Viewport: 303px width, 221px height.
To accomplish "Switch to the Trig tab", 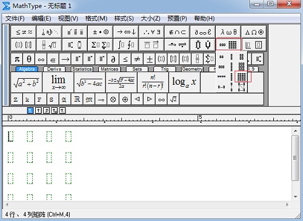I will coord(165,69).
